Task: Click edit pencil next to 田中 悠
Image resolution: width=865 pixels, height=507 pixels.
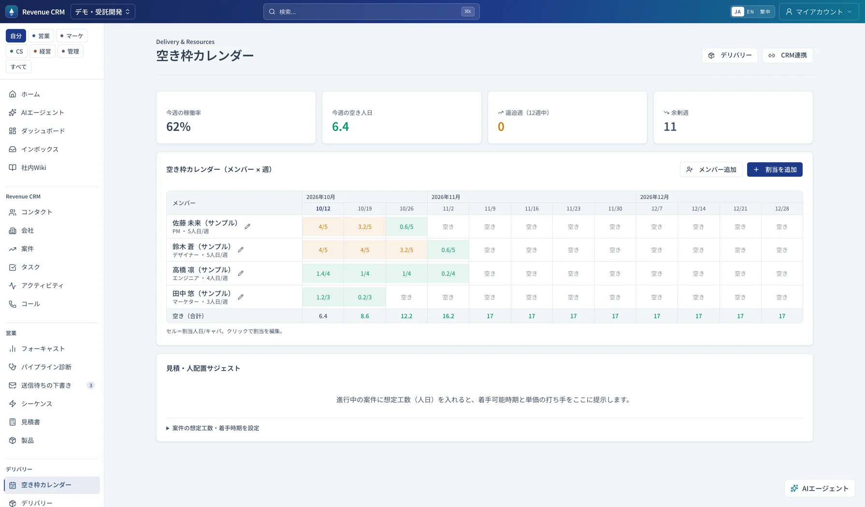Action: tap(241, 297)
